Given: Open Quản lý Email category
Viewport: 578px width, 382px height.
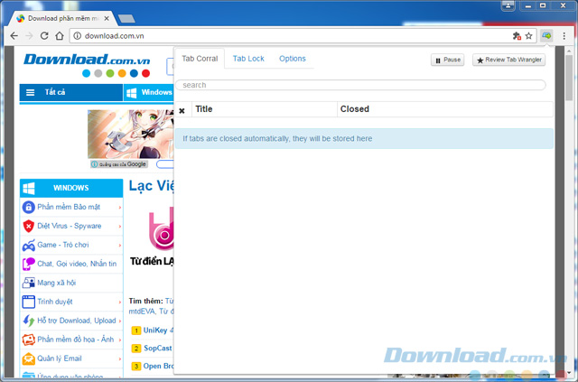Looking at the screenshot, I should (x=60, y=359).
